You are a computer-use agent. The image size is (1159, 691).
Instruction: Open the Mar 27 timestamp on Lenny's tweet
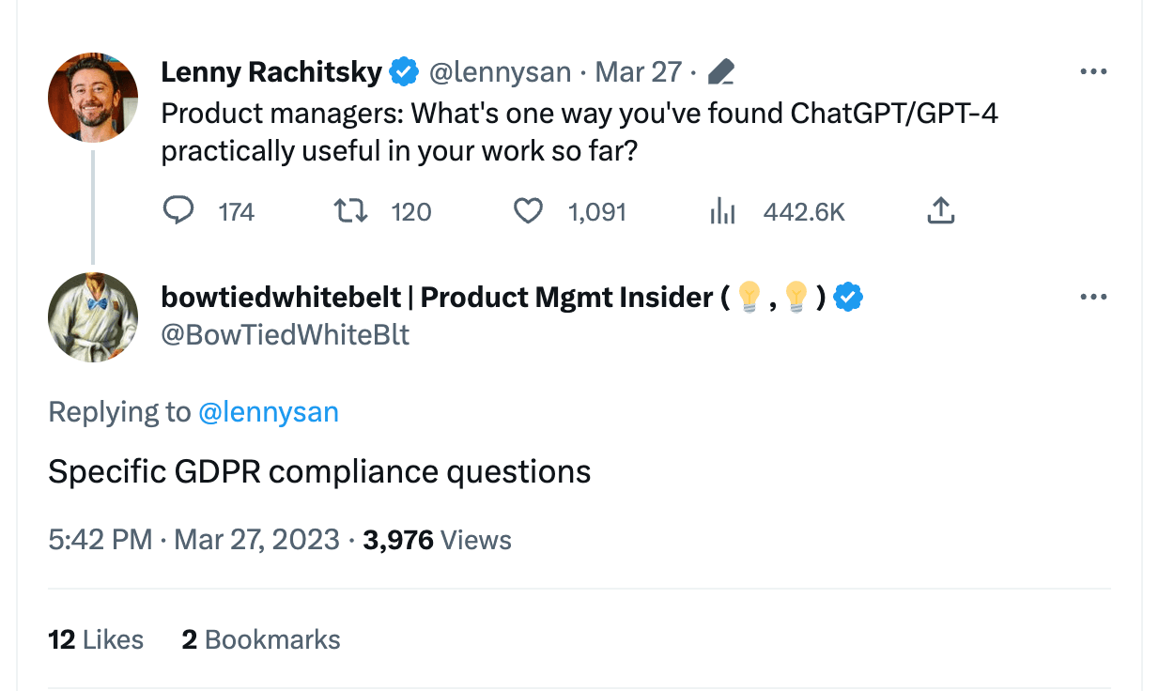coord(639,72)
